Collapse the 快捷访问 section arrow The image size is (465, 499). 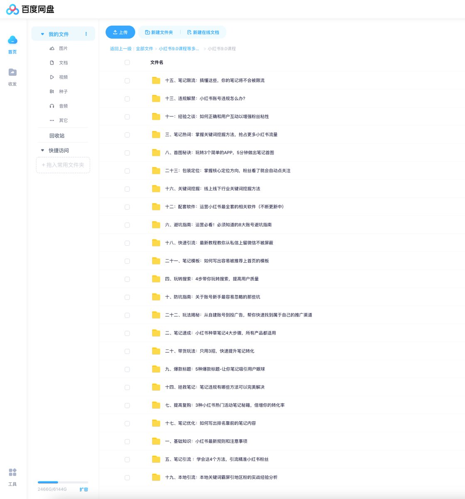42,151
